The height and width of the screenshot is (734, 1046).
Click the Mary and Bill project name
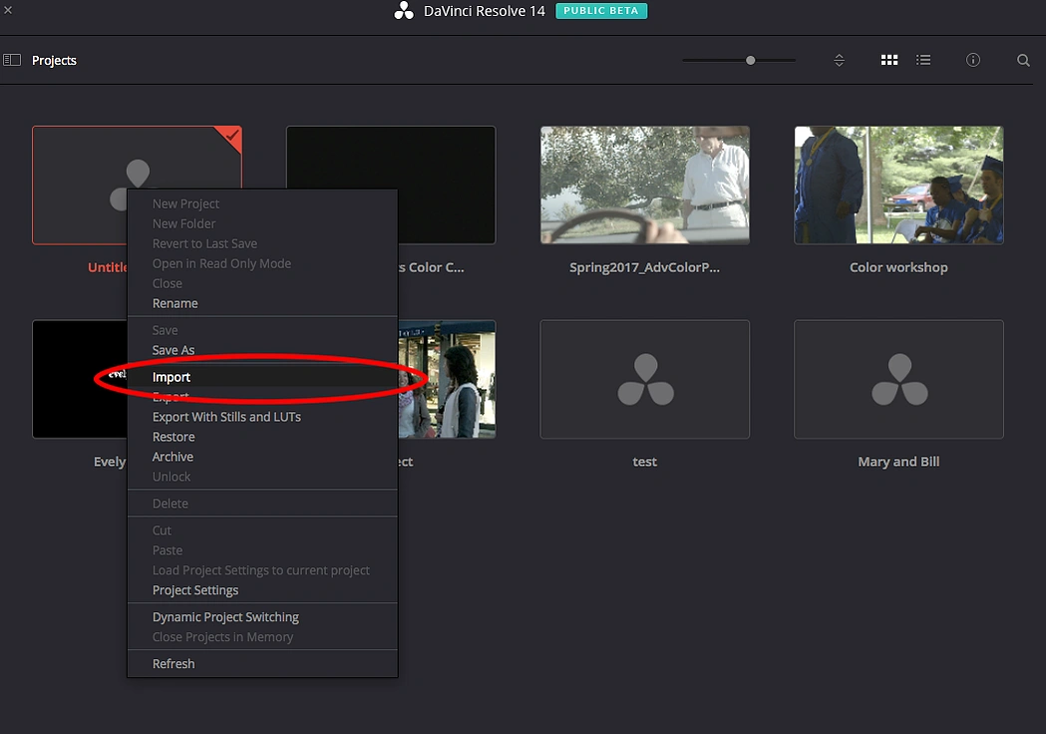898,462
